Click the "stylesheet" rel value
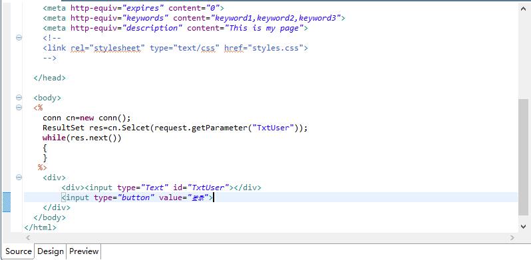 [x=117, y=48]
